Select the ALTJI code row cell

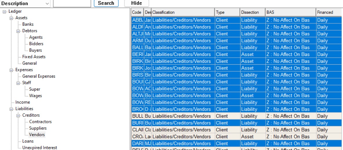[x=137, y=34]
